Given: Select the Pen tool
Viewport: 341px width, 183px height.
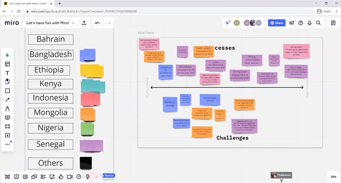Looking at the screenshot, I should (8, 108).
